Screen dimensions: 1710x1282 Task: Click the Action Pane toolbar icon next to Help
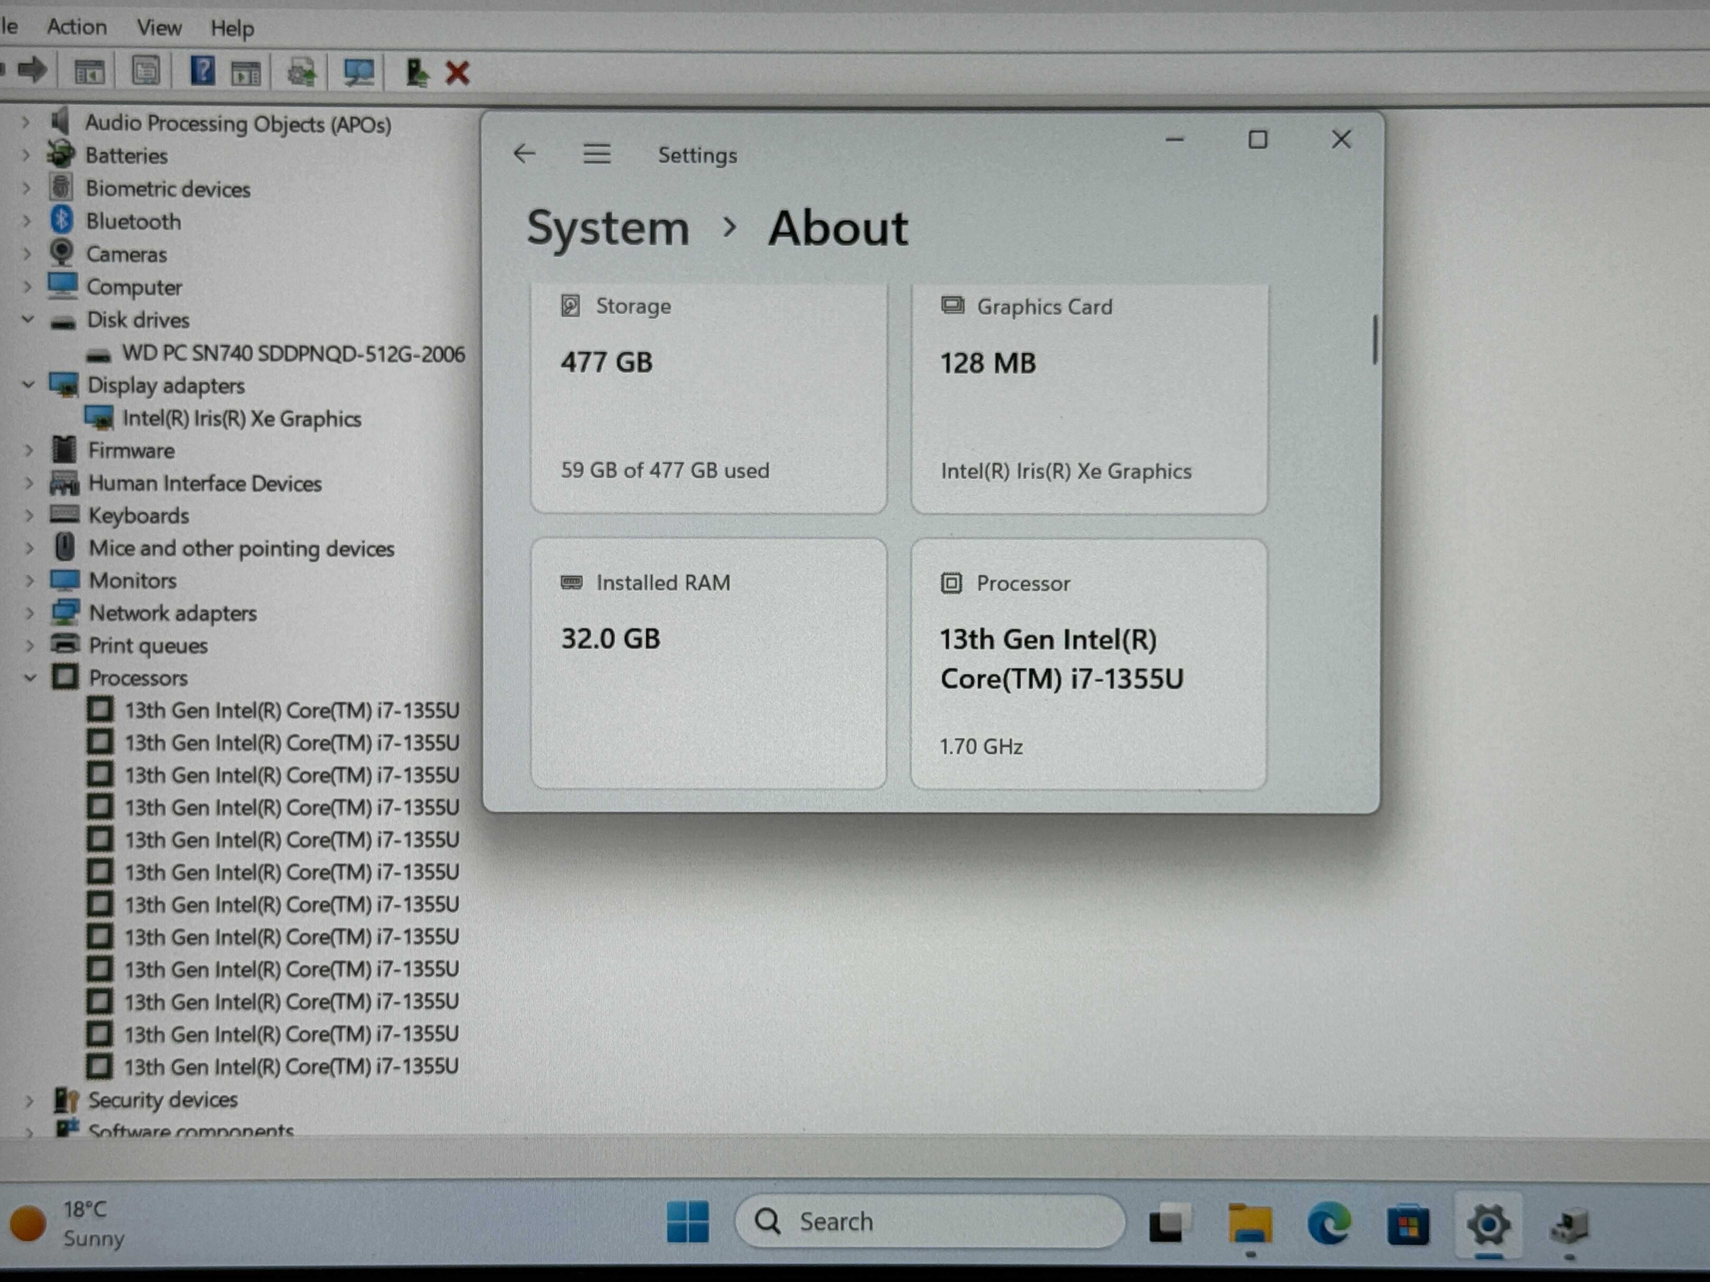point(246,73)
